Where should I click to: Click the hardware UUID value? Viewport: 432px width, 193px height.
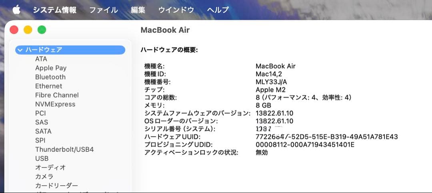coord(327,137)
